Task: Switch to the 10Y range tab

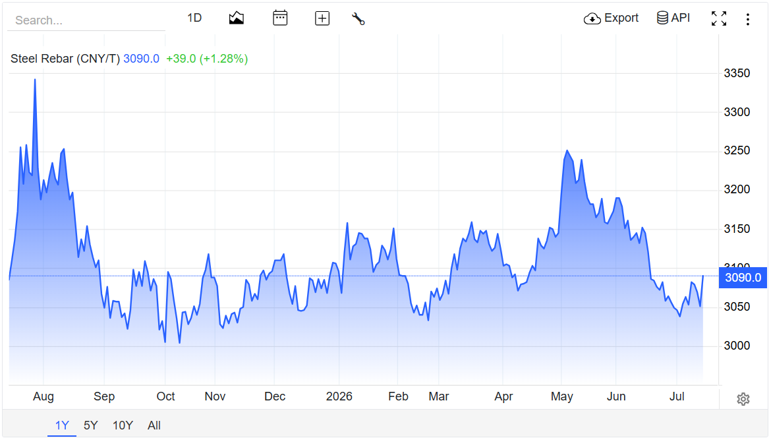Action: (x=123, y=425)
